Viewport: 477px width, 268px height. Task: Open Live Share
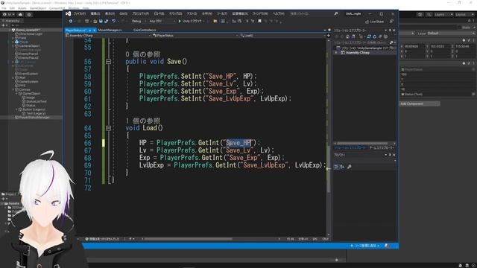tap(374, 22)
